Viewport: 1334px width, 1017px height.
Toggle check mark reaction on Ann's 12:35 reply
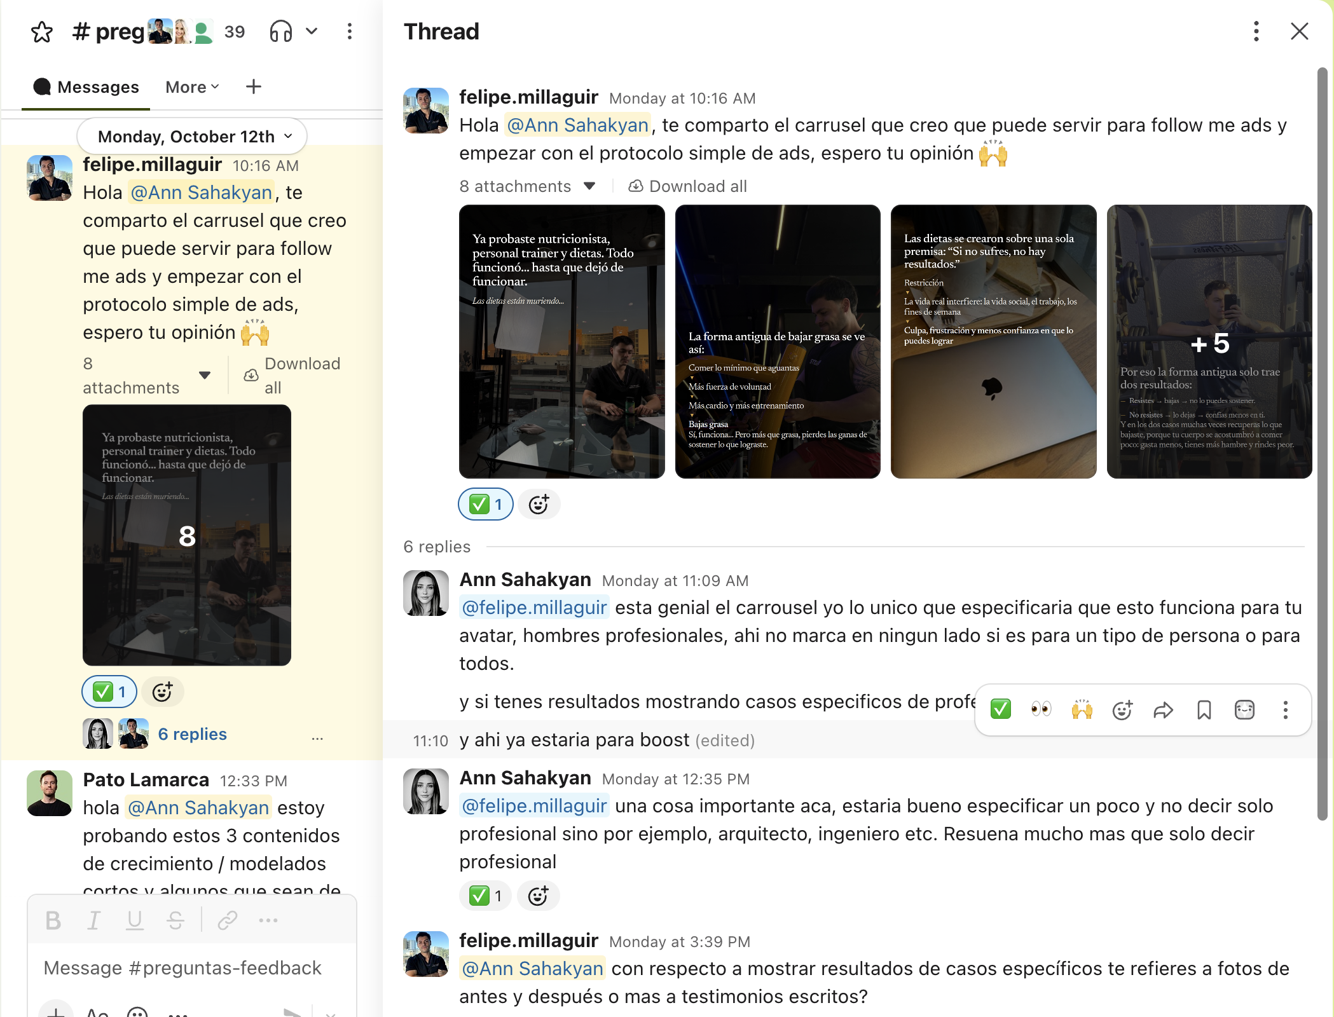pos(485,896)
